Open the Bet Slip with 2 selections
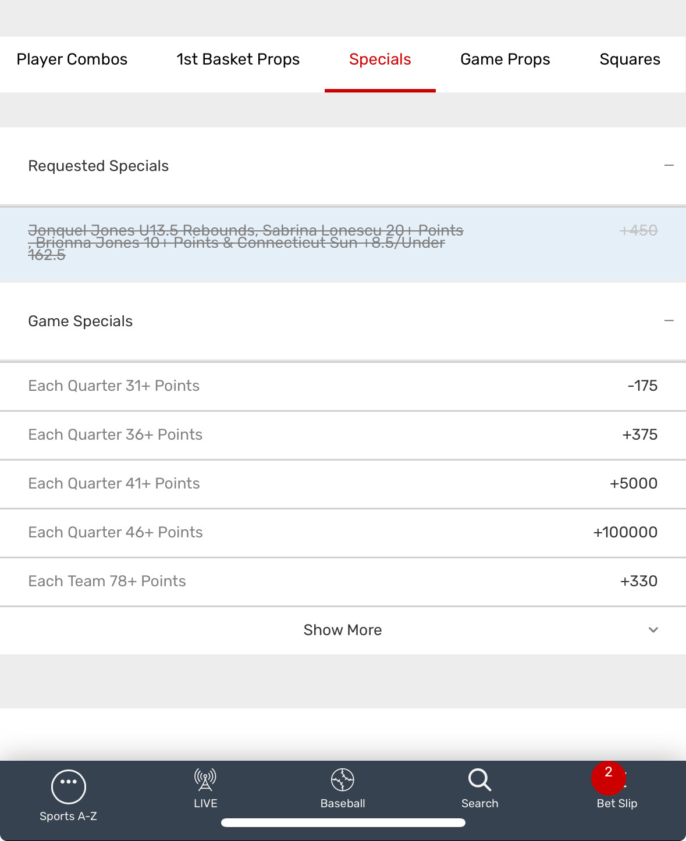The image size is (686, 841). [616, 786]
